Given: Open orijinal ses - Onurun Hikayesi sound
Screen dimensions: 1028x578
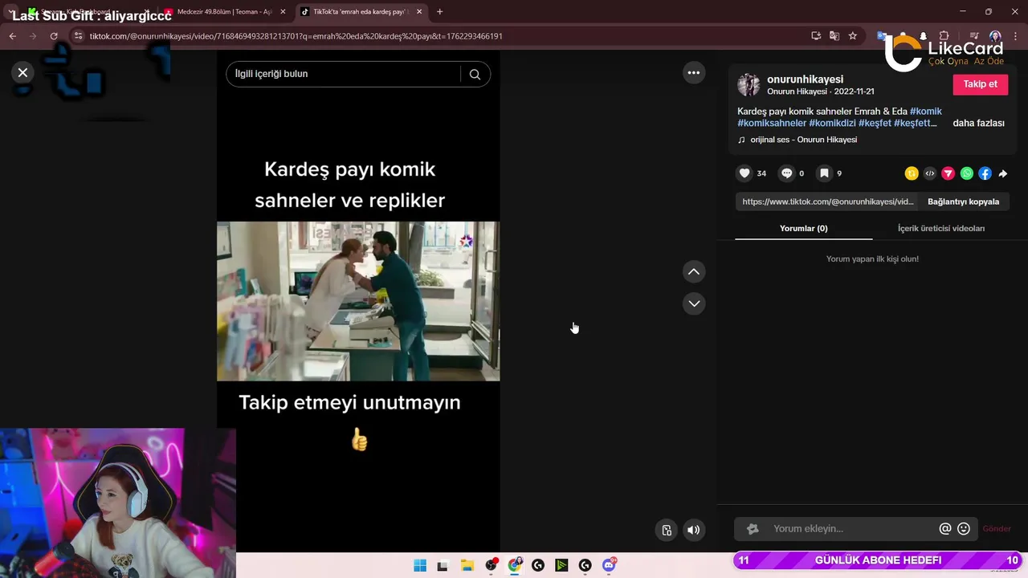Looking at the screenshot, I should click(x=803, y=140).
